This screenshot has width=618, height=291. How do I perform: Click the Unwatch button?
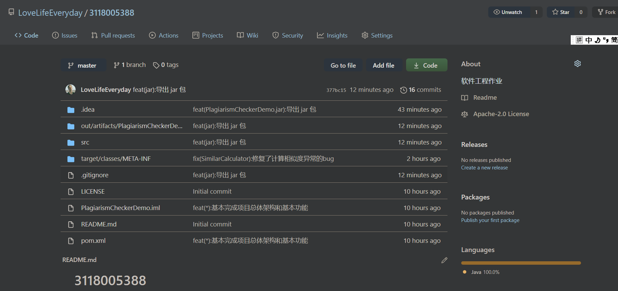point(509,12)
